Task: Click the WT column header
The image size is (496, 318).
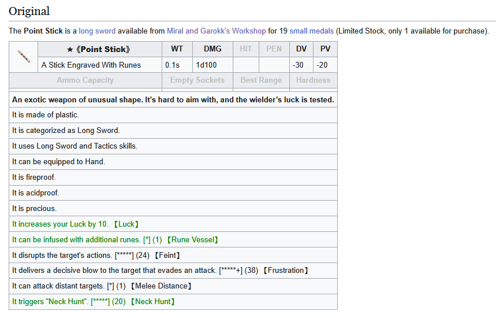Action: (x=177, y=49)
